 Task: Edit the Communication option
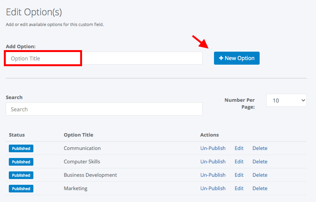tap(239, 148)
